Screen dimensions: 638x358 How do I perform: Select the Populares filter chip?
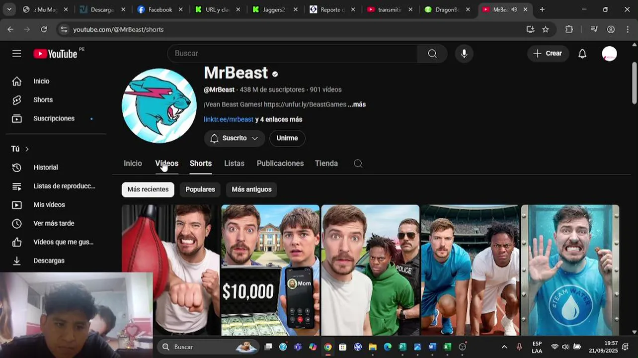pyautogui.click(x=200, y=189)
